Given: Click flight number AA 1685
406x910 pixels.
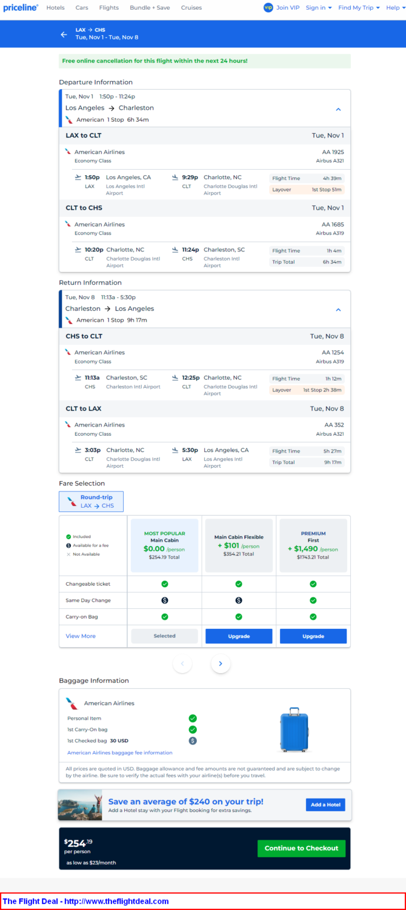Looking at the screenshot, I should click(333, 224).
